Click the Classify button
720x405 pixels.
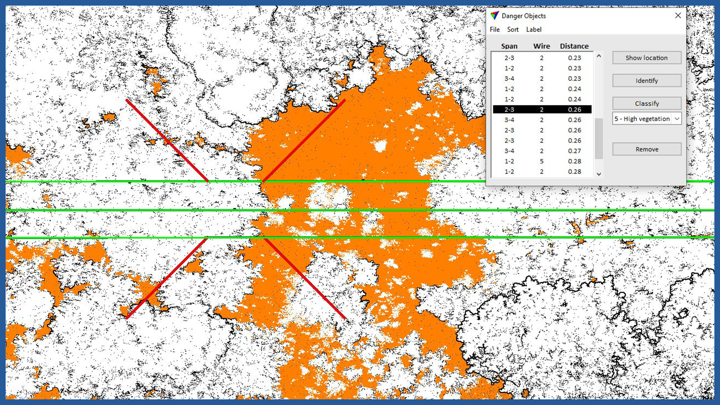coord(647,103)
